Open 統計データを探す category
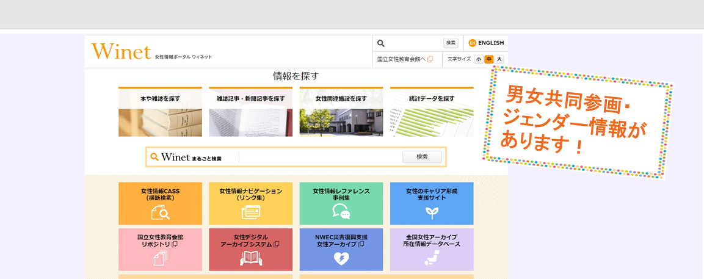 point(432,112)
